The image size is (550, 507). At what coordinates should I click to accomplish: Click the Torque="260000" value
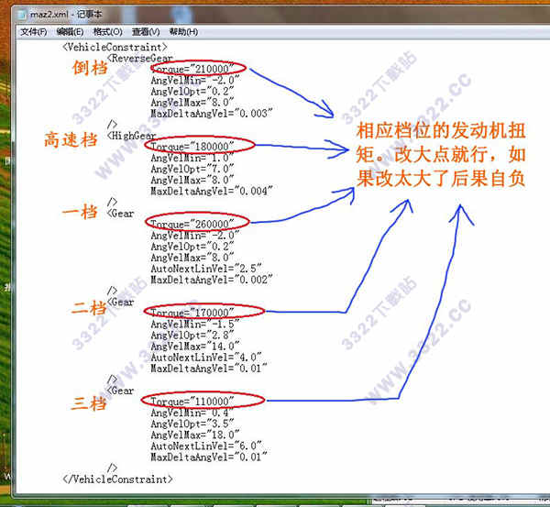click(192, 225)
